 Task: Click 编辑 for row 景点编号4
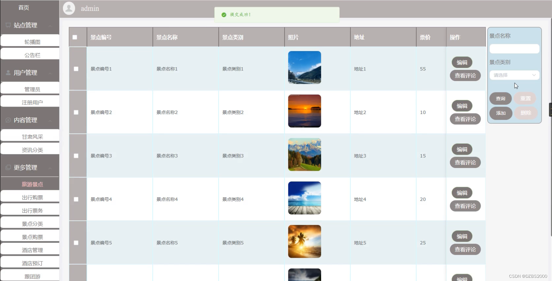tap(462, 193)
